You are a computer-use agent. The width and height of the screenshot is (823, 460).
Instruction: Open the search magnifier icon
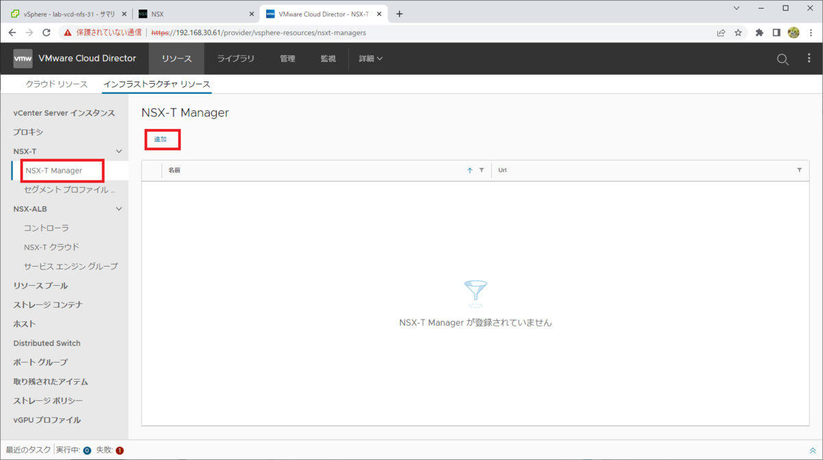[x=782, y=59]
